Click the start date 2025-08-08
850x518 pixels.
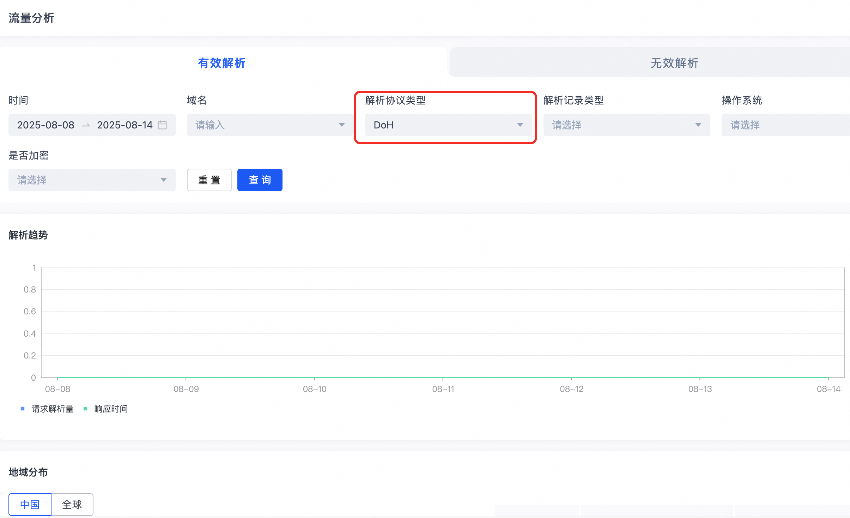46,125
